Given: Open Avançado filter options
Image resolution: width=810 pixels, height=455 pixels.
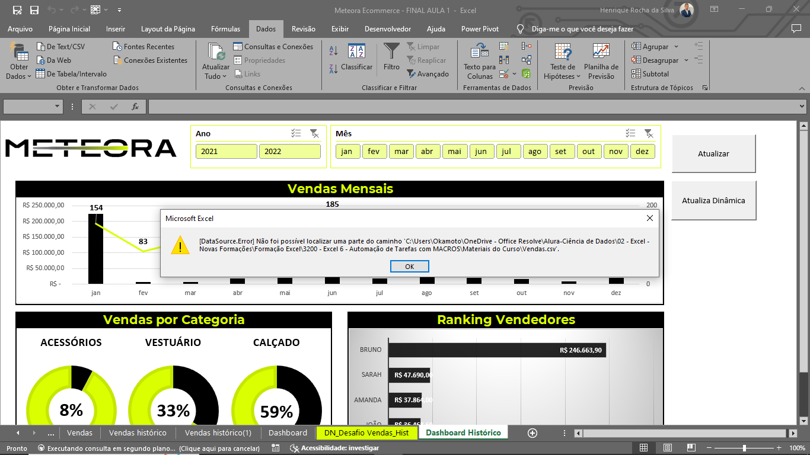Looking at the screenshot, I should 428,74.
